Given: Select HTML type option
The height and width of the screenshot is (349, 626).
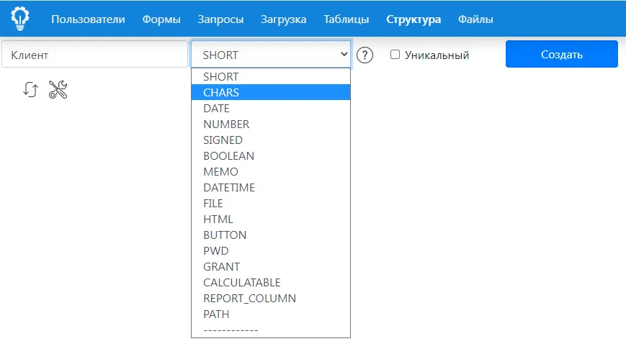Looking at the screenshot, I should 271,219.
